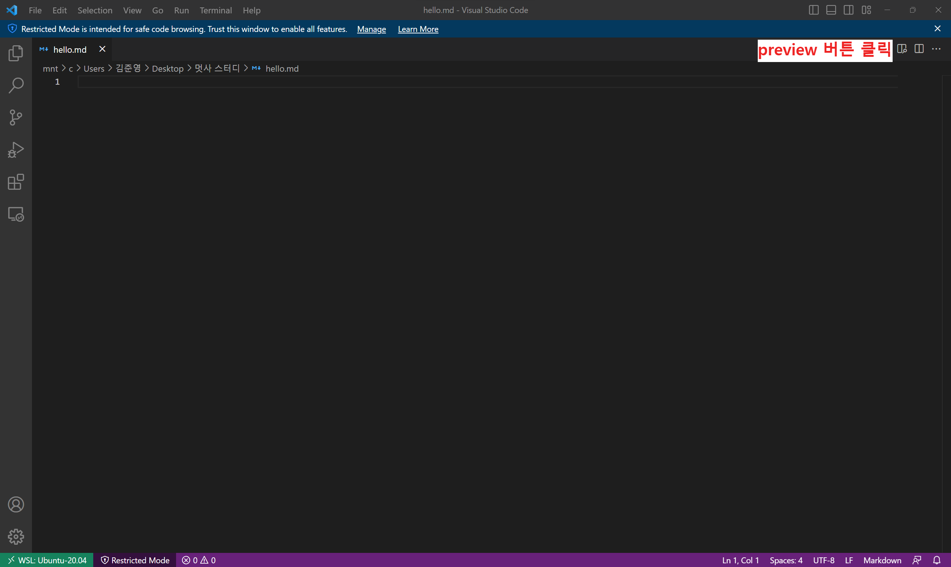Open the Selection menu
The image size is (951, 567).
click(95, 10)
